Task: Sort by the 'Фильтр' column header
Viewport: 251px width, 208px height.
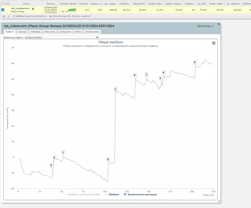Action: [x=51, y=4]
